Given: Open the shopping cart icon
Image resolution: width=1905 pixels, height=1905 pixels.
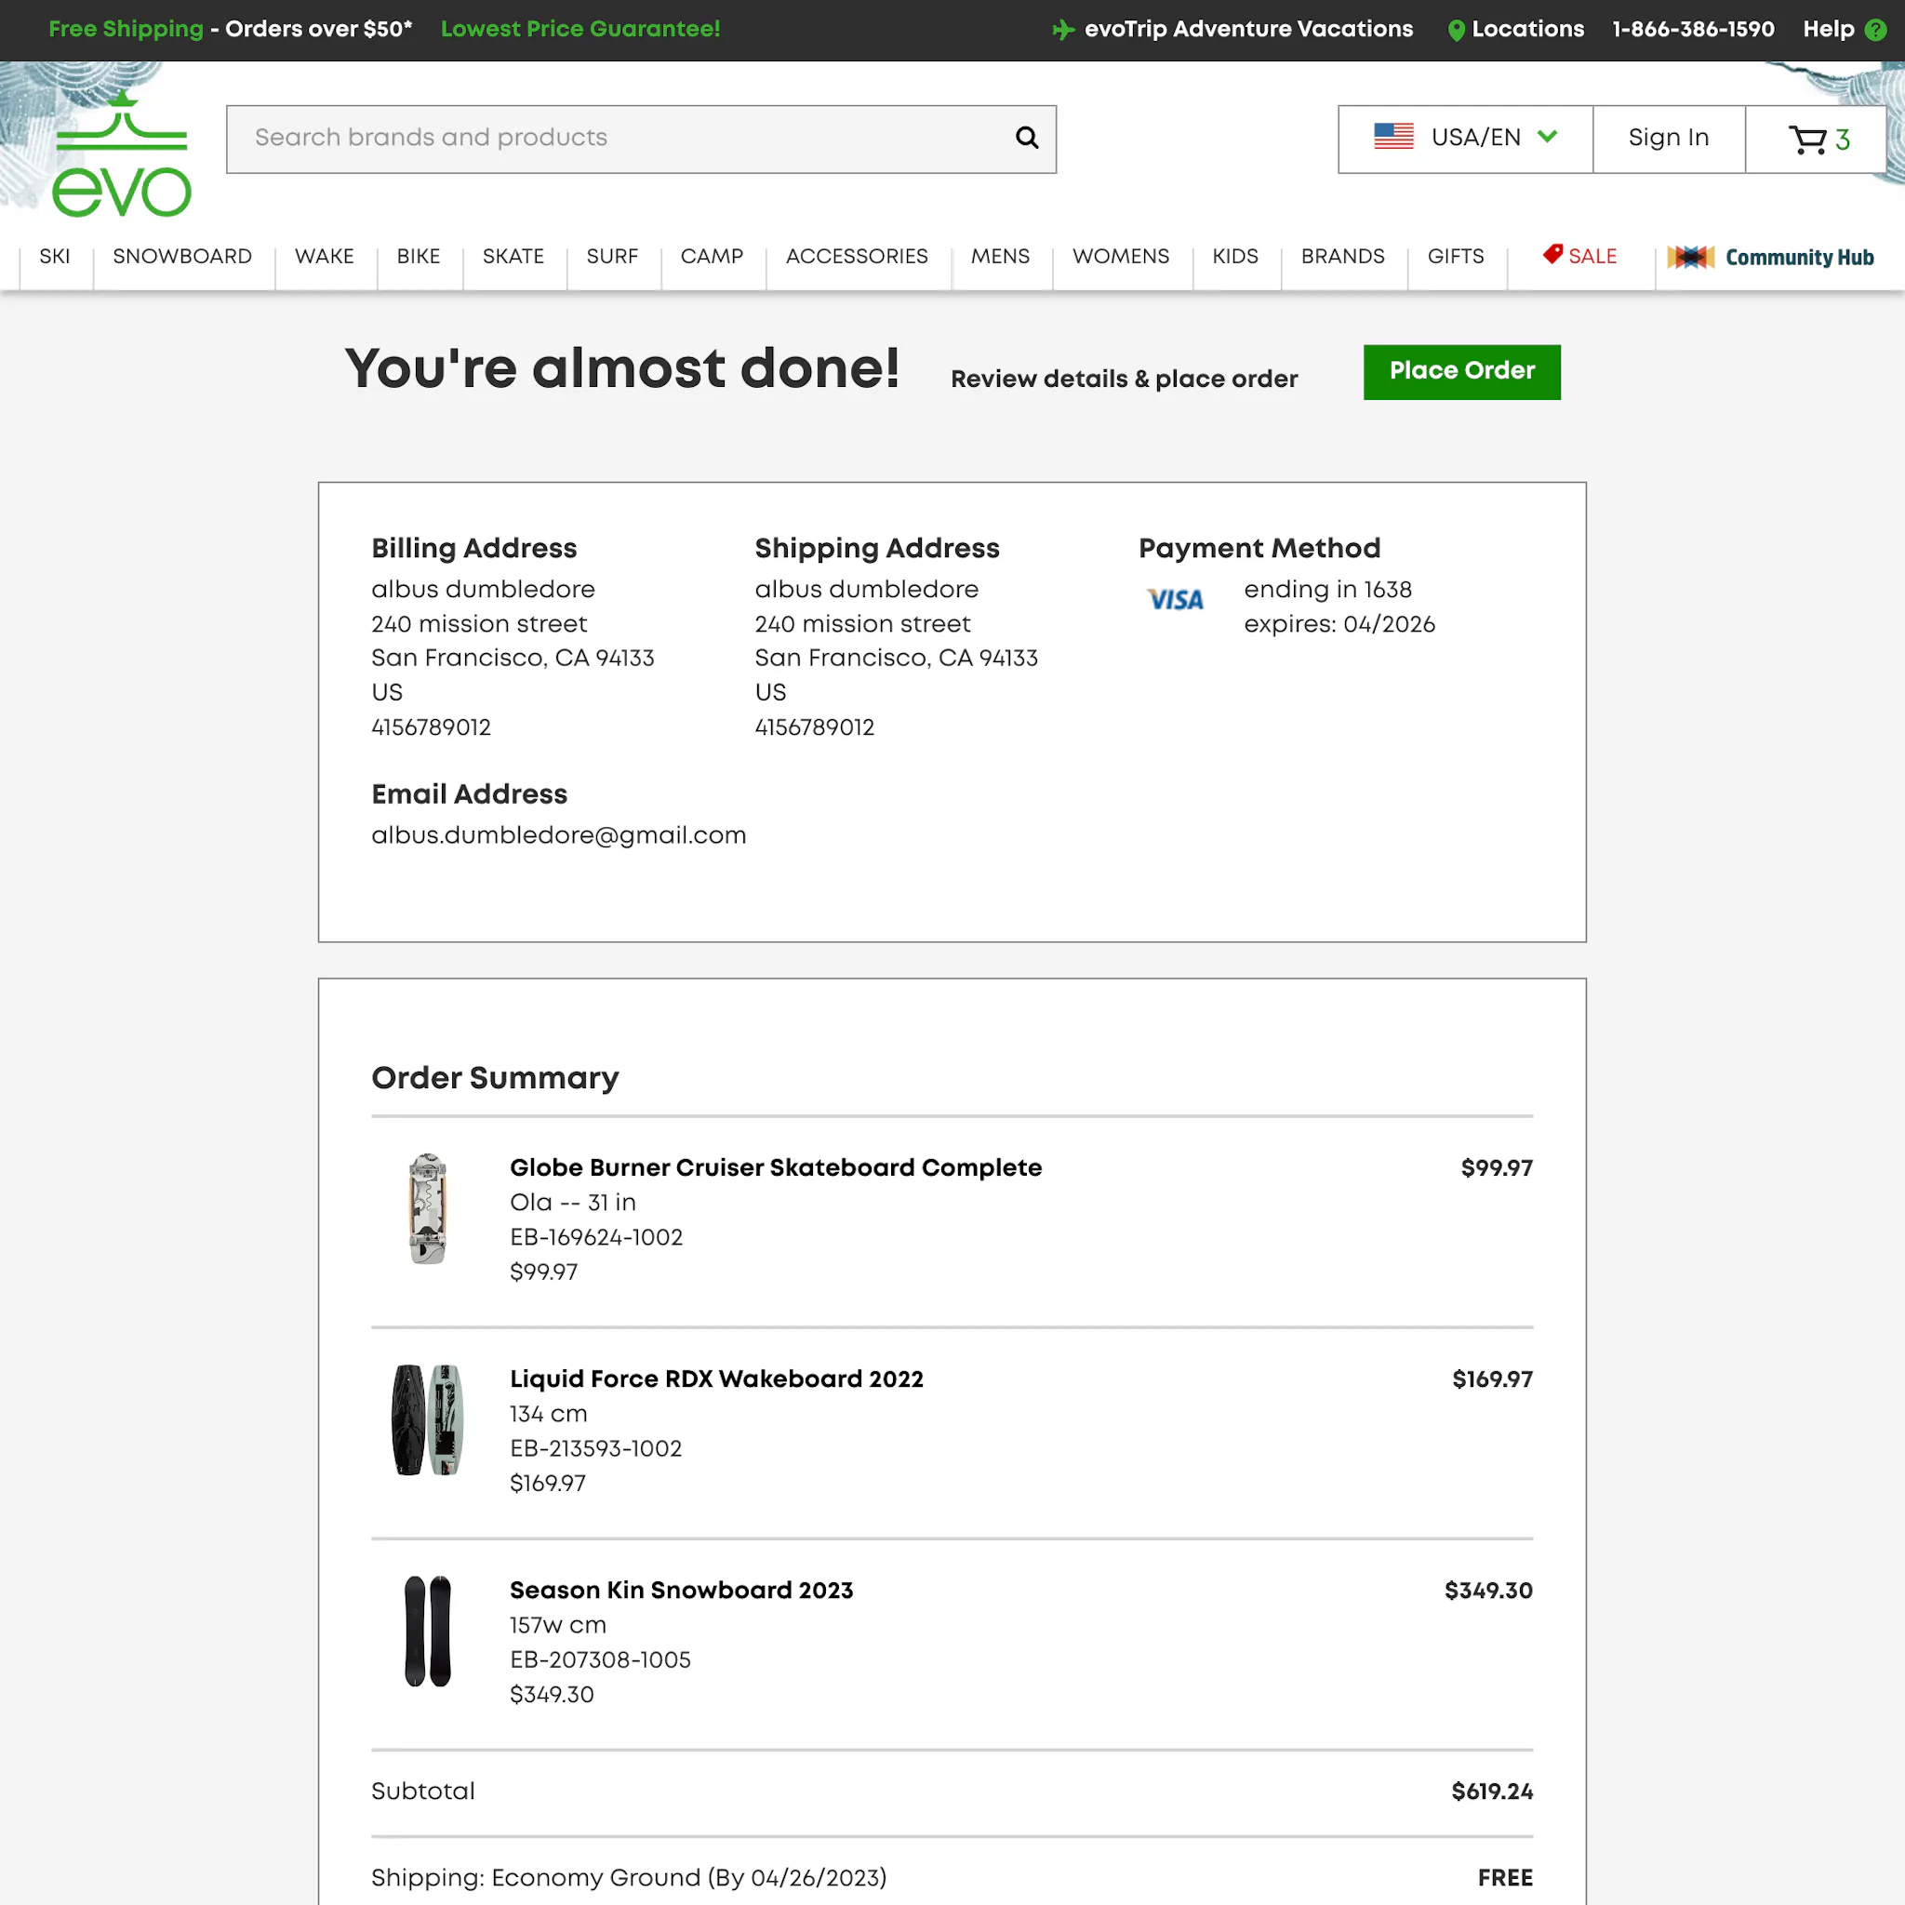Looking at the screenshot, I should (1807, 139).
